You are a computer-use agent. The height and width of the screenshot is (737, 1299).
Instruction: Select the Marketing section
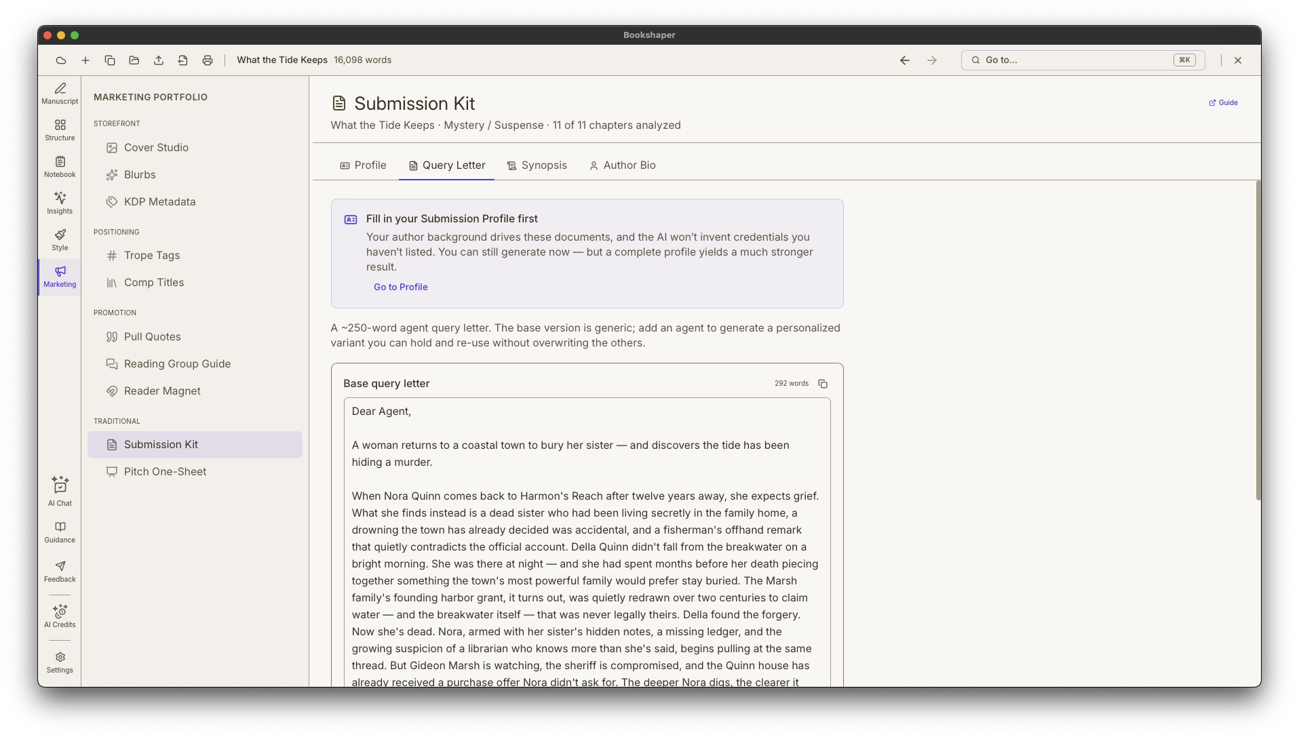pyautogui.click(x=60, y=277)
